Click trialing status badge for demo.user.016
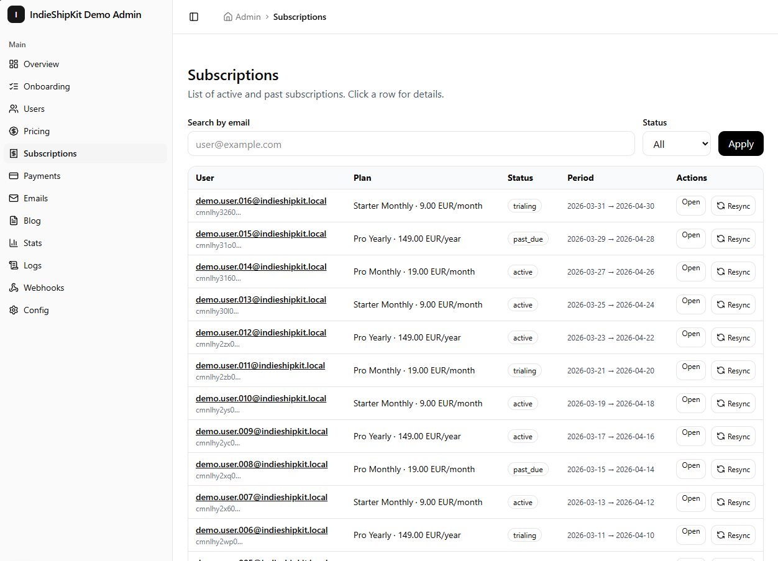The image size is (778, 561). [524, 206]
